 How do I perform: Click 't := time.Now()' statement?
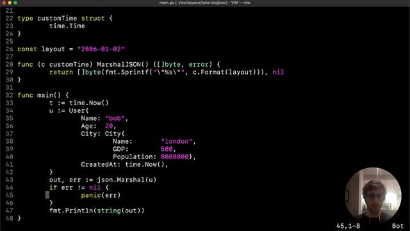[x=79, y=103]
